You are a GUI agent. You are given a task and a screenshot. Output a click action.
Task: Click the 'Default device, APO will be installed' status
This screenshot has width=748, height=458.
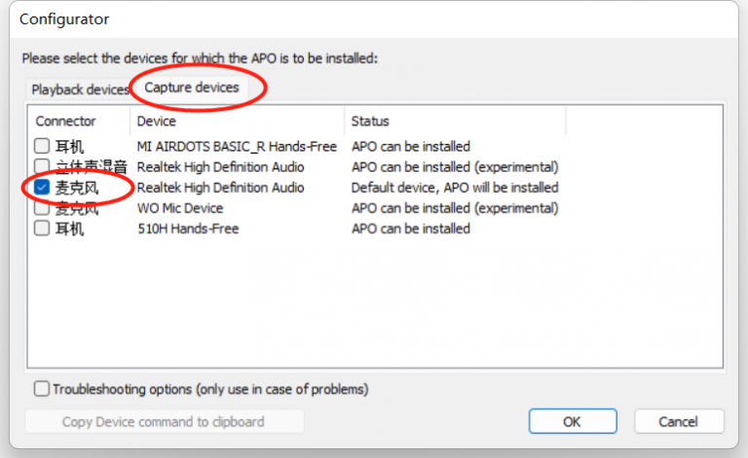tap(454, 188)
